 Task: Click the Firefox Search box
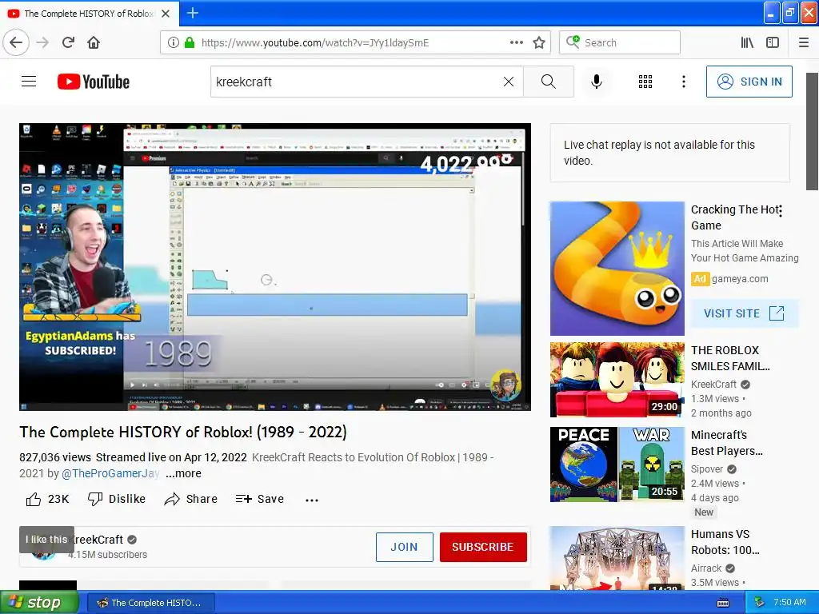[x=620, y=42]
